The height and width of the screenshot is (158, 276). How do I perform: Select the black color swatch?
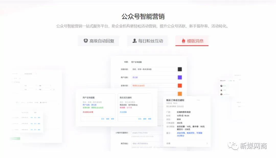[180, 69]
